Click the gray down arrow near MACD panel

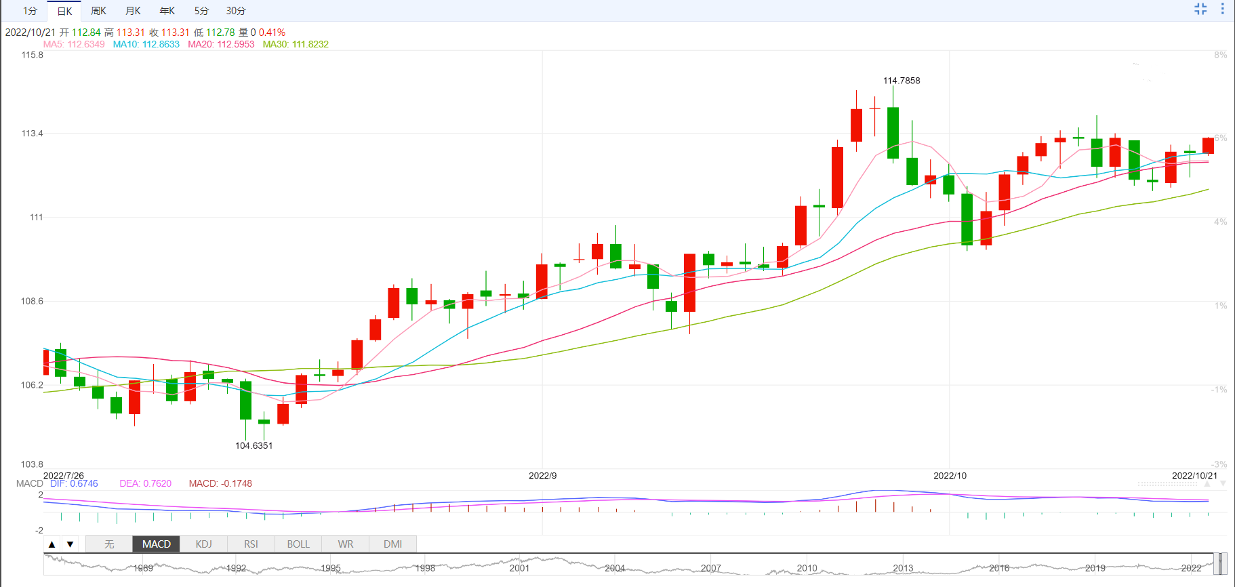click(x=1222, y=484)
